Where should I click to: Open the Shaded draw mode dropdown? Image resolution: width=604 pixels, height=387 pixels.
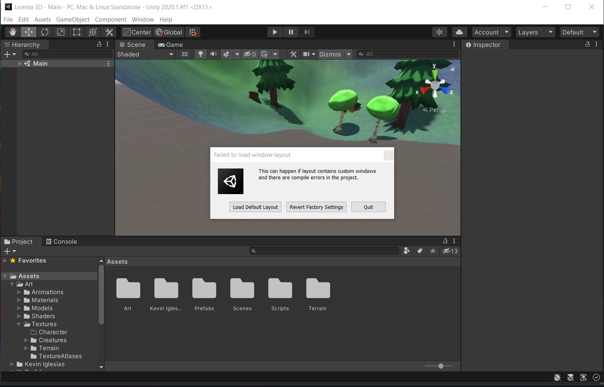point(145,54)
